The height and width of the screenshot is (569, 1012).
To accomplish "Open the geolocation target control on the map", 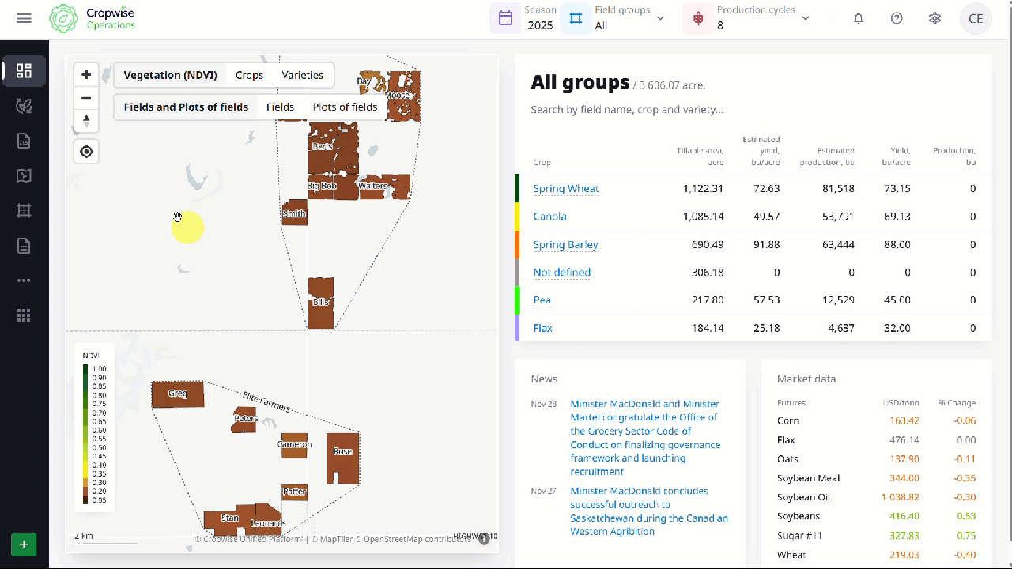I will pyautogui.click(x=85, y=151).
